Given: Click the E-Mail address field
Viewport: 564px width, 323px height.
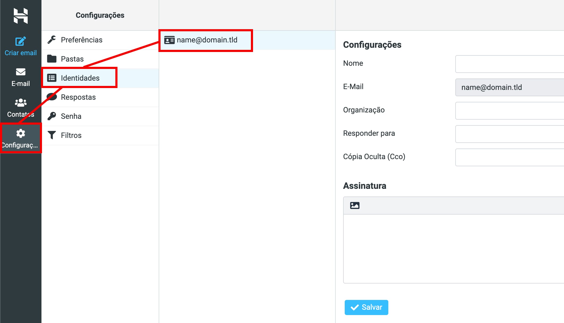Looking at the screenshot, I should coord(509,87).
